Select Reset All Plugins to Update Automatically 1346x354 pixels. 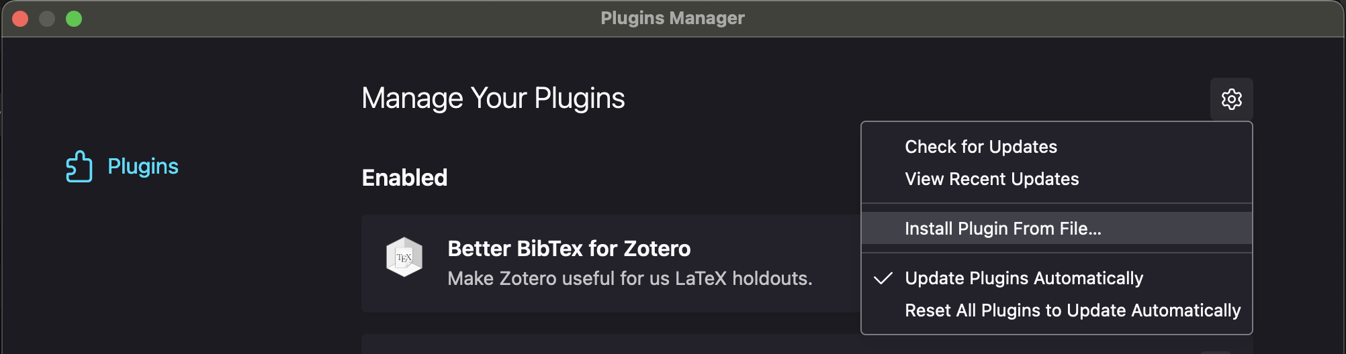point(1072,310)
